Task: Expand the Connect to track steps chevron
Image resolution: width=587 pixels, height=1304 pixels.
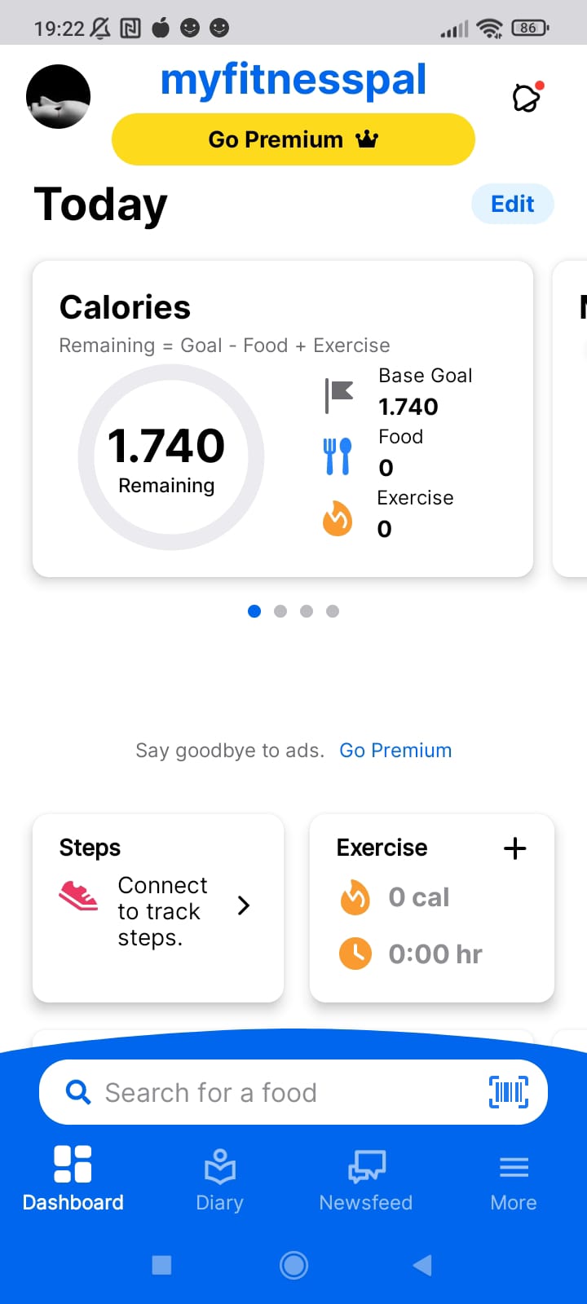Action: (x=243, y=905)
